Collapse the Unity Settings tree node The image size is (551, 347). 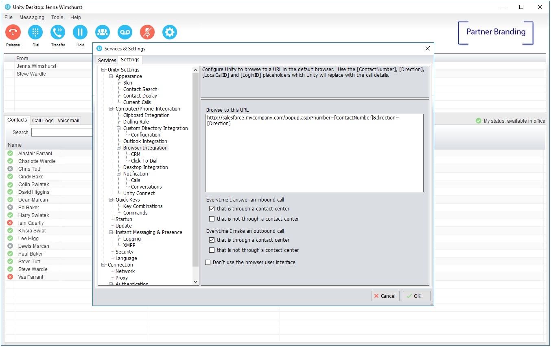103,70
